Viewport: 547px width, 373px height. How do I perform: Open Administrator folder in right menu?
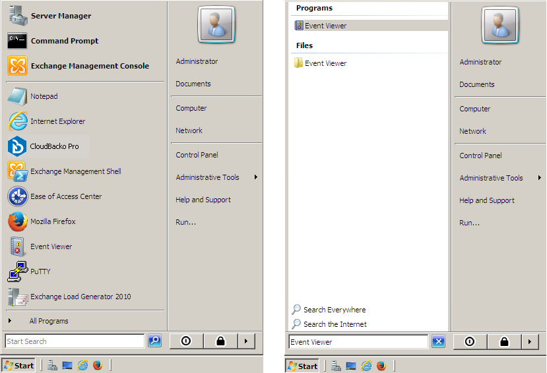pyautogui.click(x=480, y=62)
